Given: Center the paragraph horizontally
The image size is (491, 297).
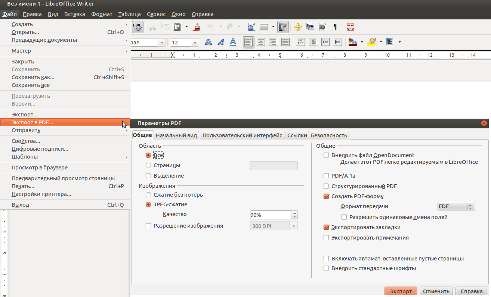Looking at the screenshot, I should pyautogui.click(x=261, y=42).
